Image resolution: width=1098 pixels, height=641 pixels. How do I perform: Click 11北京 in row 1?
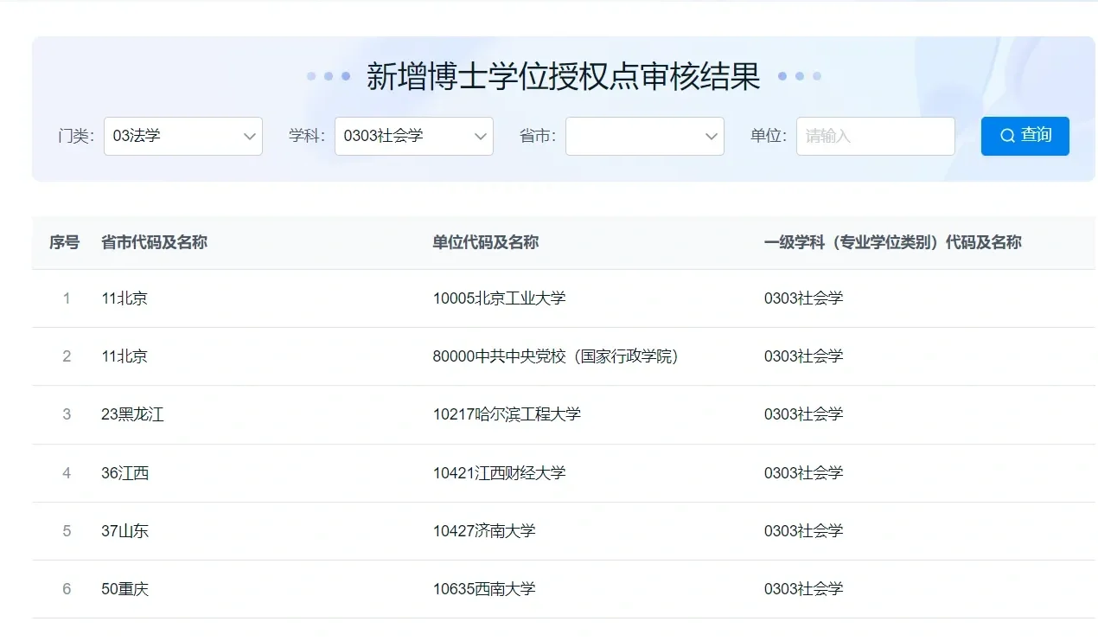pos(124,298)
